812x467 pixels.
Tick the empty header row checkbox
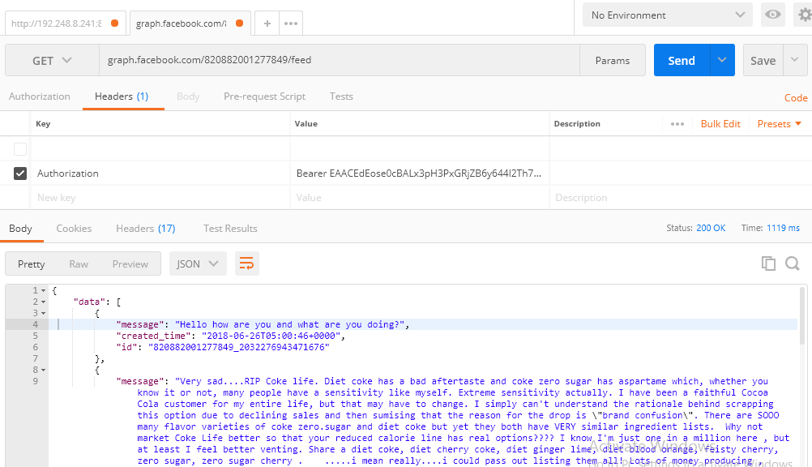20,148
